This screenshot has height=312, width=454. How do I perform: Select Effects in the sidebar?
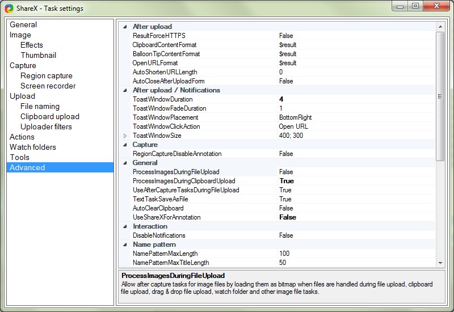point(32,45)
